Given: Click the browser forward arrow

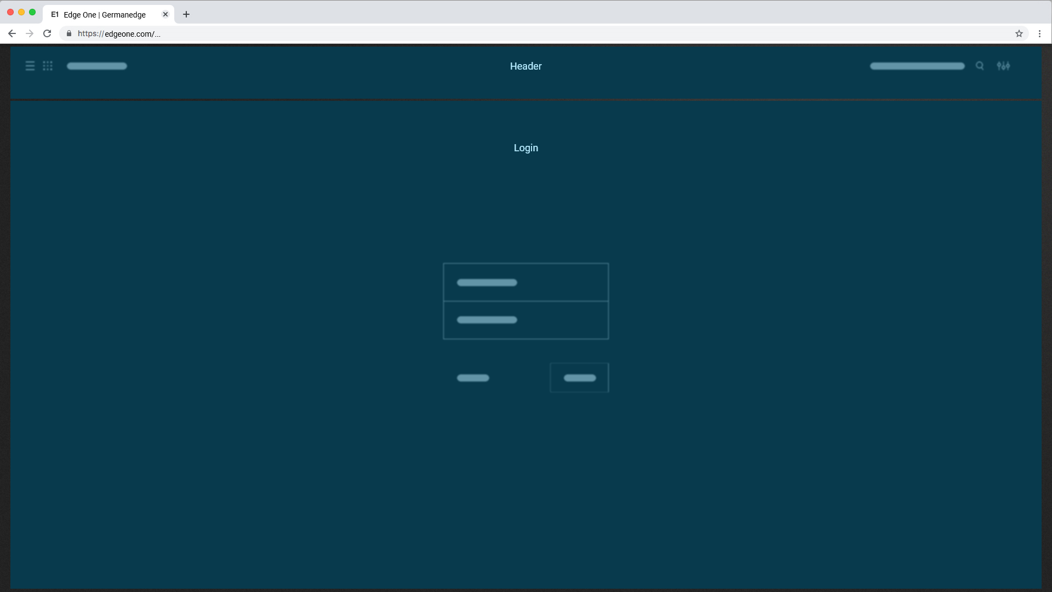Looking at the screenshot, I should click(30, 33).
